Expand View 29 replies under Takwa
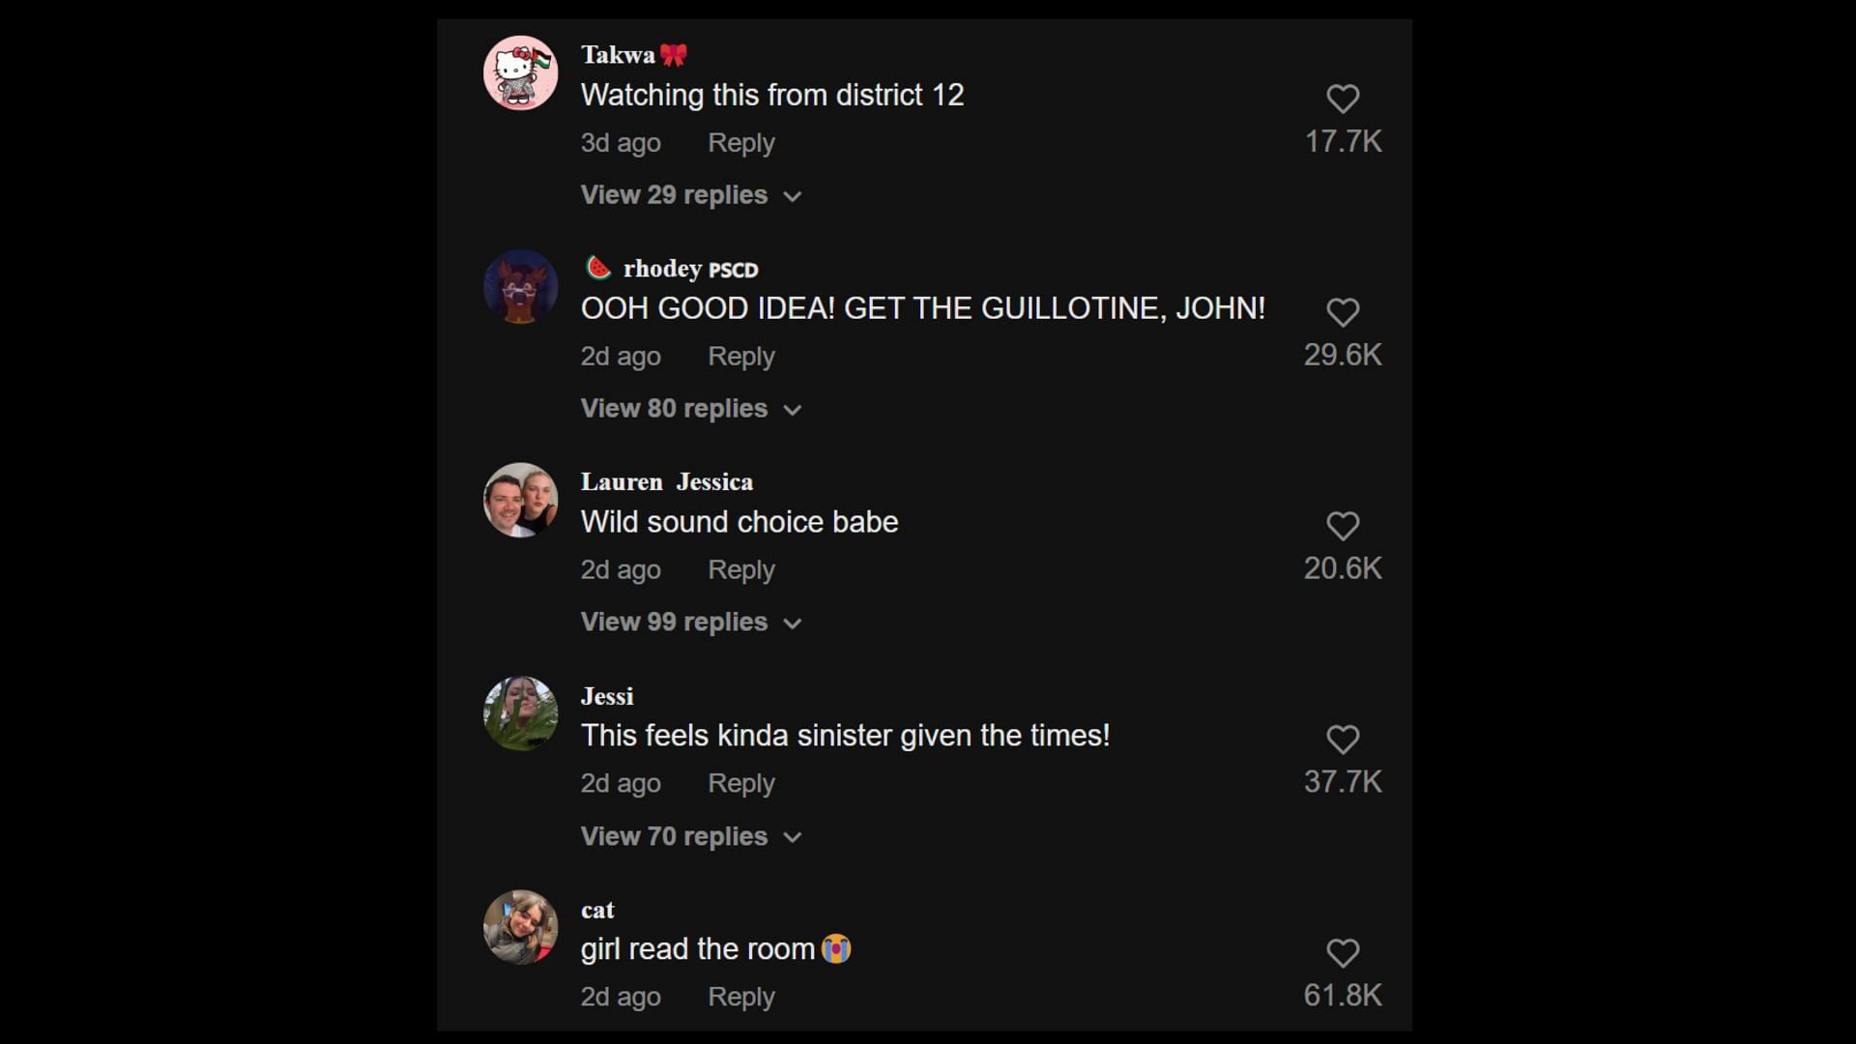1856x1044 pixels. 691,195
